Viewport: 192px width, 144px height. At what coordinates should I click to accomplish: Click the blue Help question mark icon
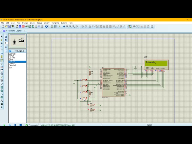pos(46,26)
